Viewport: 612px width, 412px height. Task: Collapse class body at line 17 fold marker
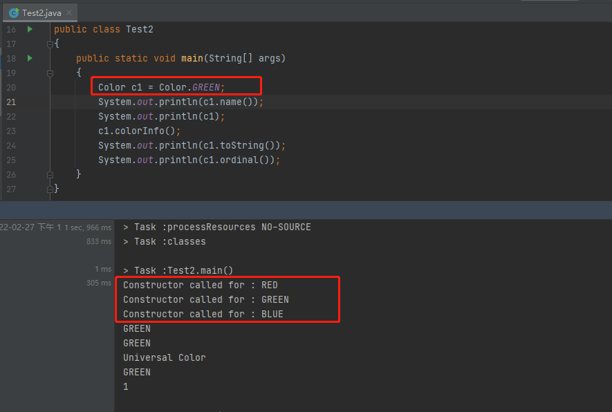pos(50,44)
